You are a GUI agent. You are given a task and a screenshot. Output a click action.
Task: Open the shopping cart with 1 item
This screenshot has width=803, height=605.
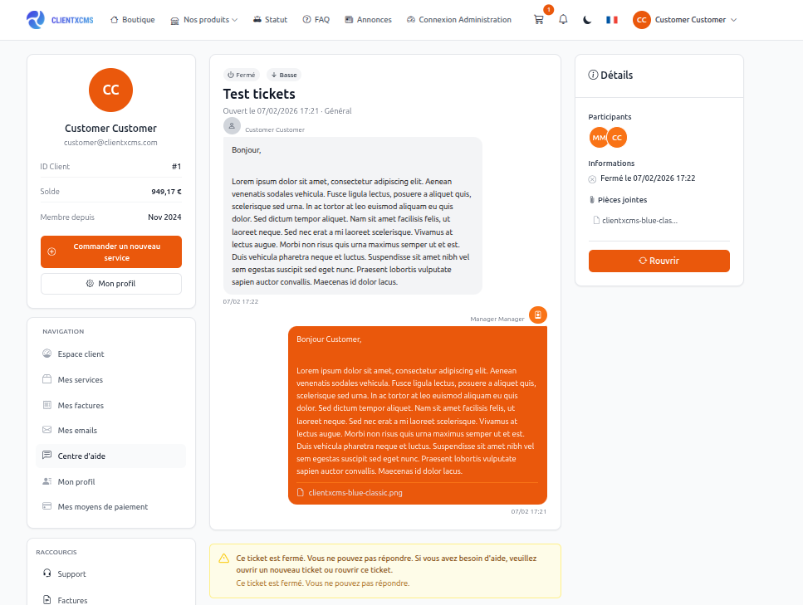click(538, 19)
